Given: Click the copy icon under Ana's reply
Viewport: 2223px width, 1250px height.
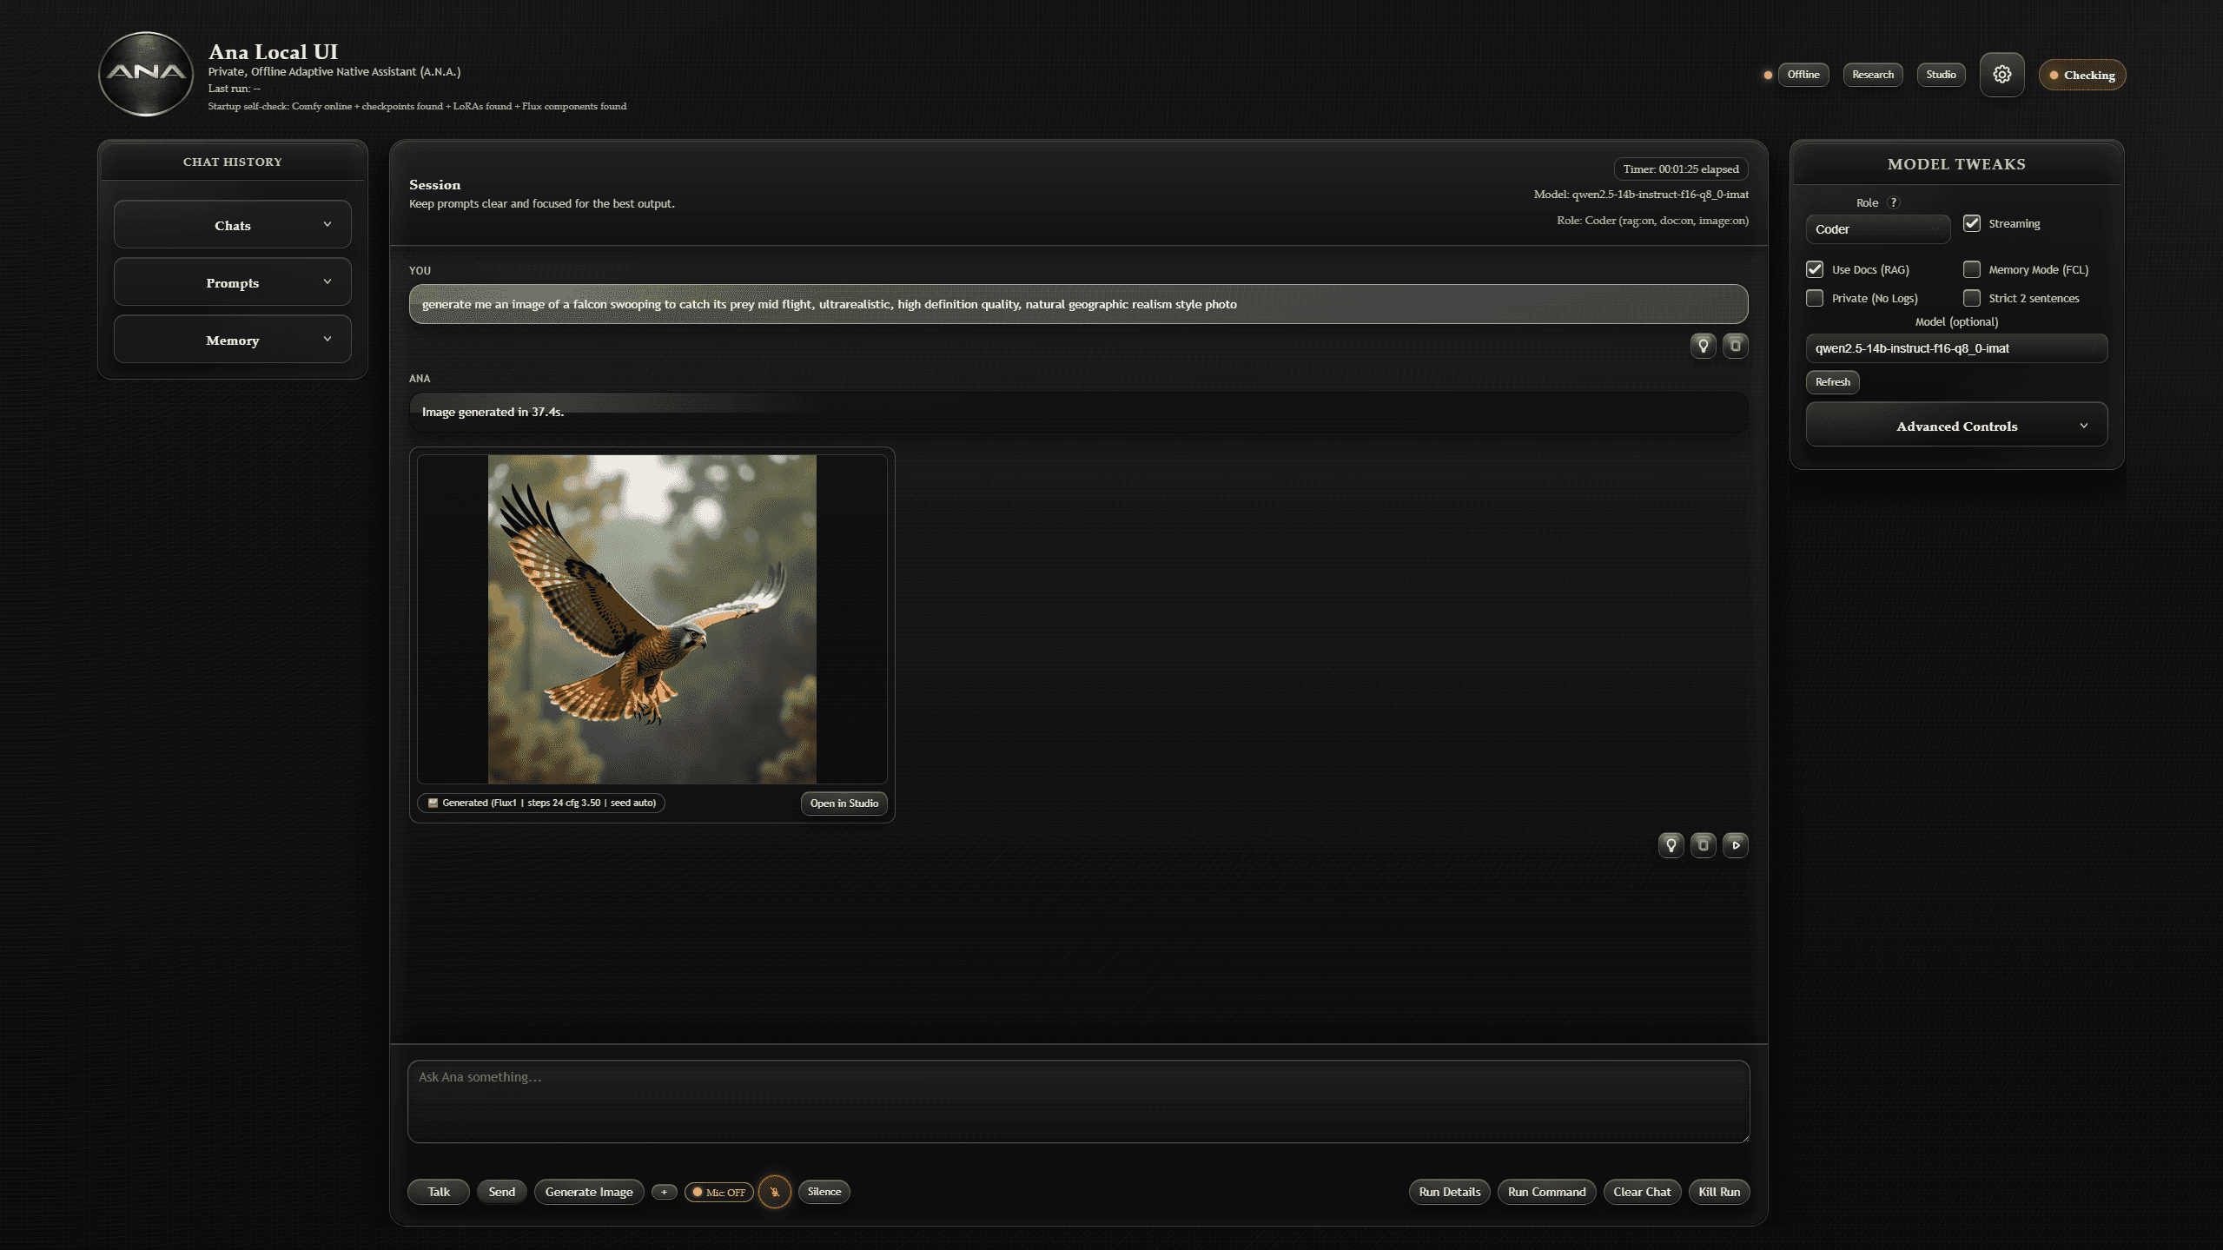Looking at the screenshot, I should point(1703,845).
